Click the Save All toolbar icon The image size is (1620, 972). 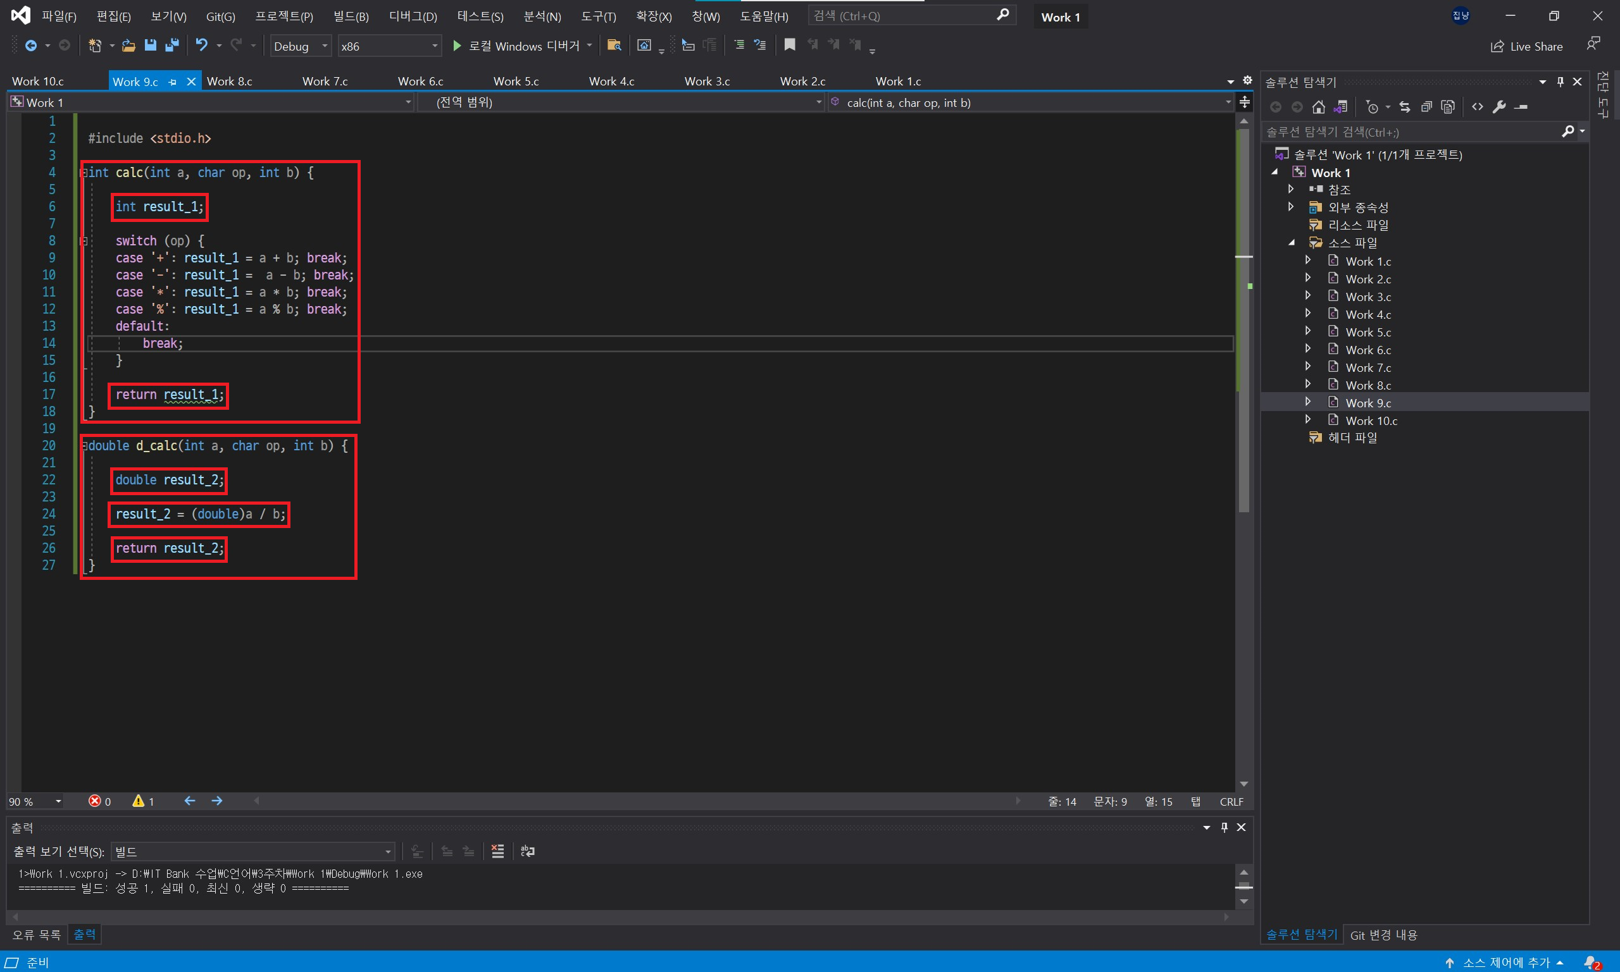pos(171,45)
